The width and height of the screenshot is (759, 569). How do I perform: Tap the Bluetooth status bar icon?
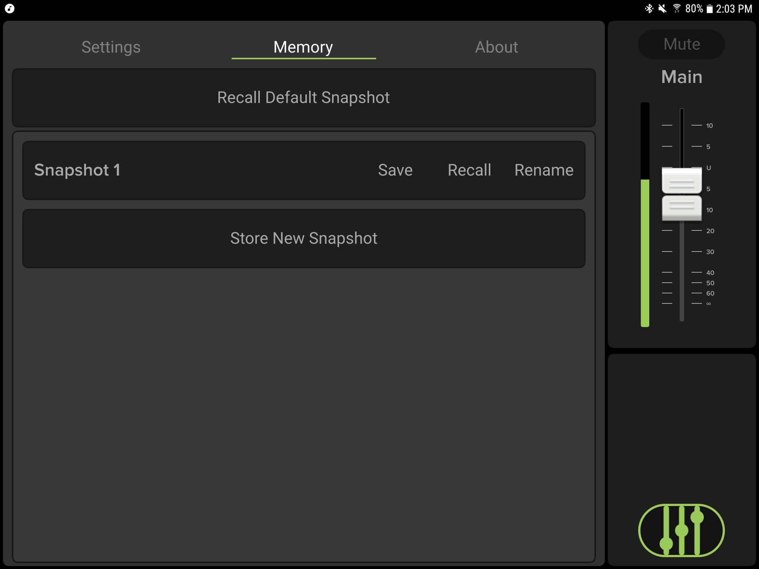[x=649, y=9]
